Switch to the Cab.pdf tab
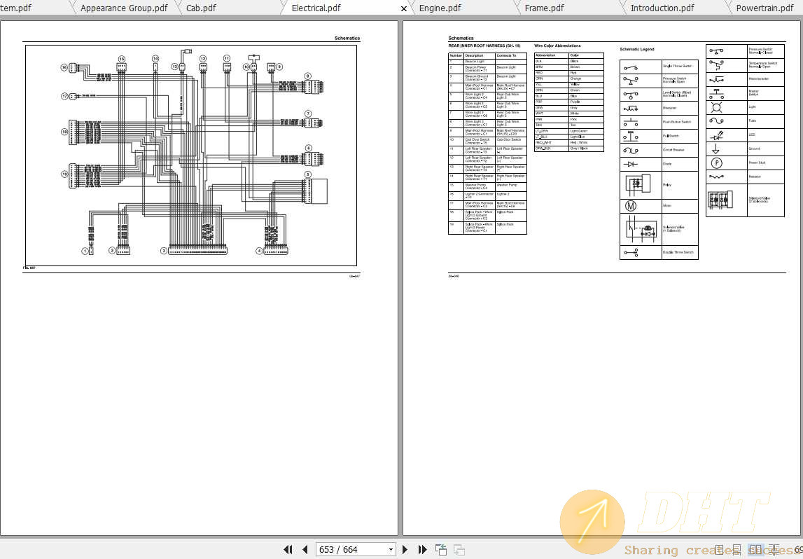The width and height of the screenshot is (803, 559). point(201,8)
